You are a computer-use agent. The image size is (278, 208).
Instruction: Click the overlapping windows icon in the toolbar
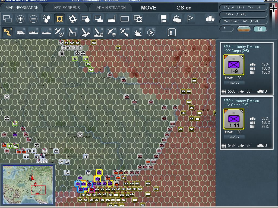tap(7, 19)
